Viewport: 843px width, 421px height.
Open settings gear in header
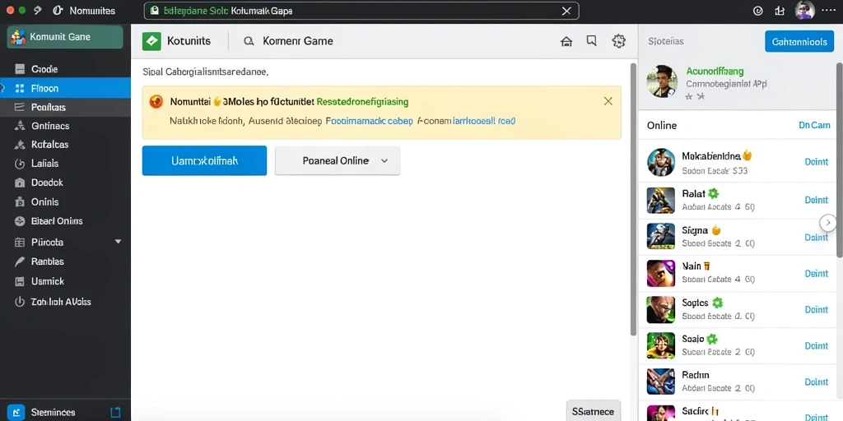619,41
